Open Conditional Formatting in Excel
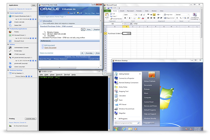Viewport: 210px width, 140px height. click(x=195, y=16)
